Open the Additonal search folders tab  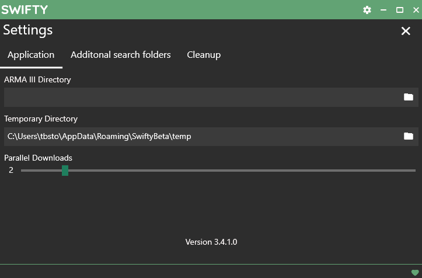tap(120, 55)
